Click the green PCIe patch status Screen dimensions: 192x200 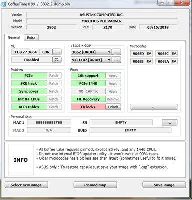tap(29, 76)
